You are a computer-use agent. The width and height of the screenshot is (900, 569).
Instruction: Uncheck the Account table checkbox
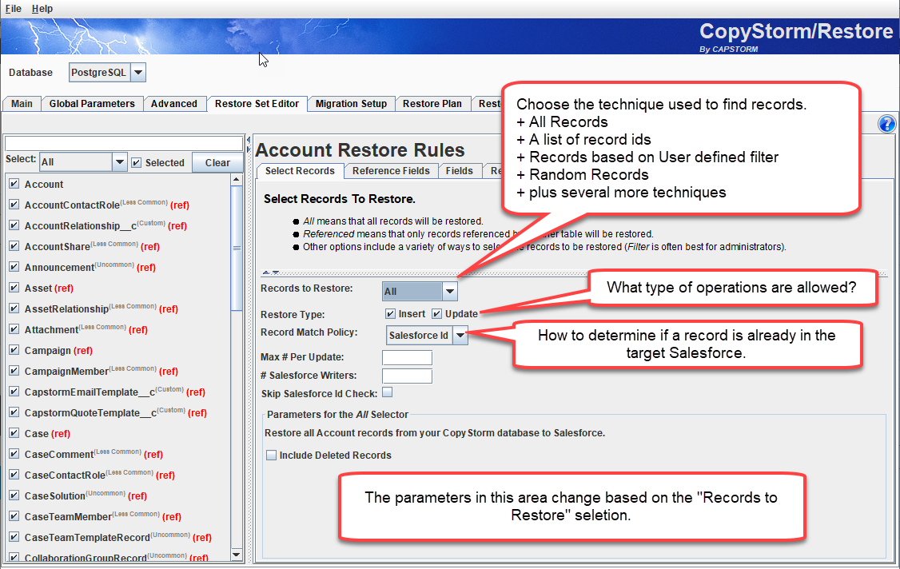tap(14, 184)
